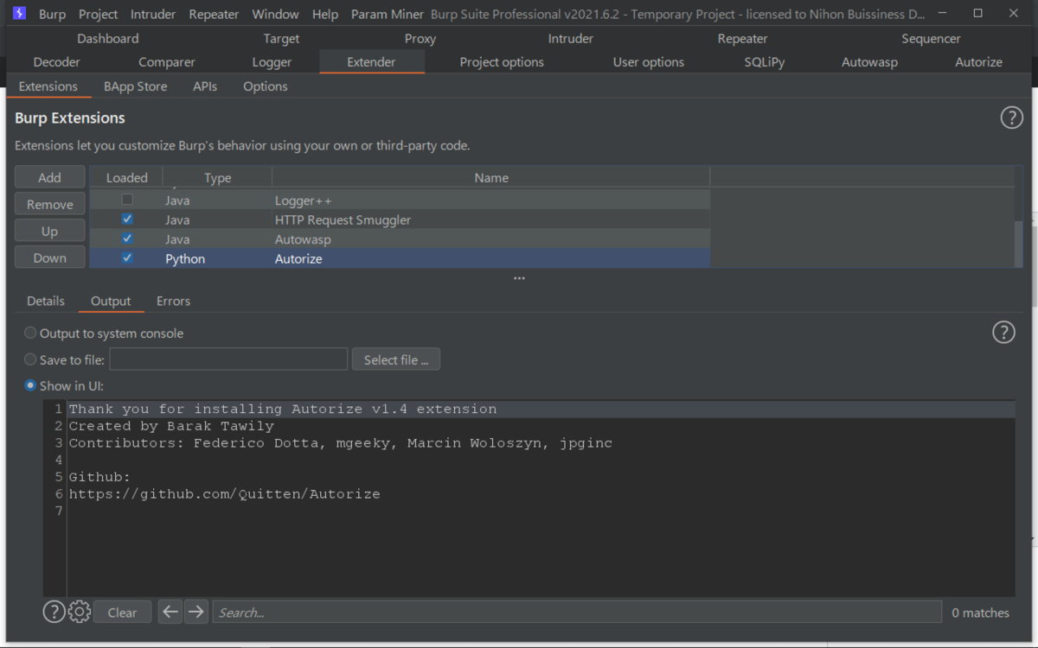Open the Burp menu
This screenshot has height=648, width=1038.
[52, 14]
